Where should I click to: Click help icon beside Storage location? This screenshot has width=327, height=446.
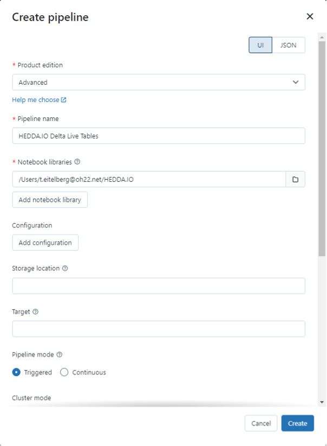coord(65,269)
